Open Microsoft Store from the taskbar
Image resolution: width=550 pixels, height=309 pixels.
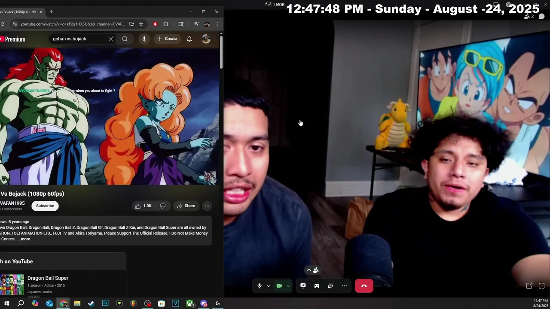[x=161, y=303]
